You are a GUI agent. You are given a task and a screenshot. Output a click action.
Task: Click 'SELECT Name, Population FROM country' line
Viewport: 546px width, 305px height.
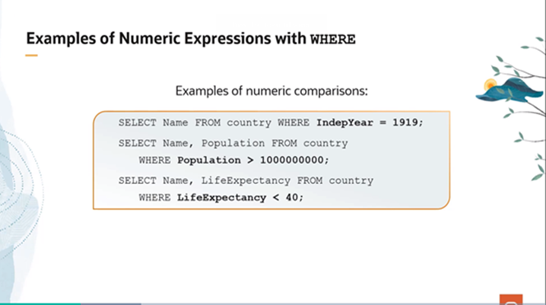pos(233,144)
